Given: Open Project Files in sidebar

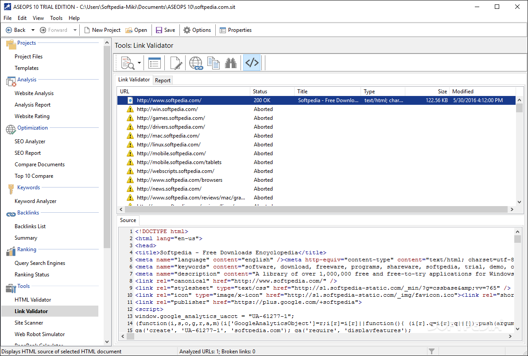Looking at the screenshot, I should [29, 57].
